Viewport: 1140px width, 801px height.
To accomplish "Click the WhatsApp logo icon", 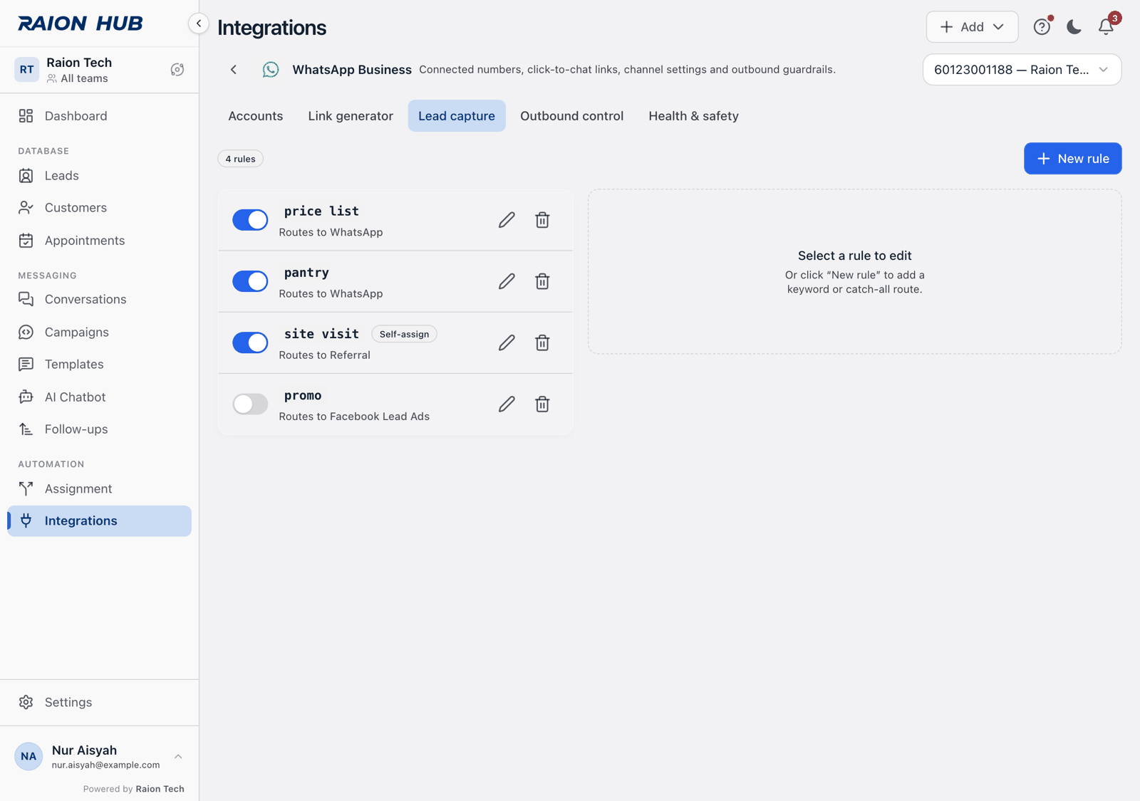I will click(271, 70).
